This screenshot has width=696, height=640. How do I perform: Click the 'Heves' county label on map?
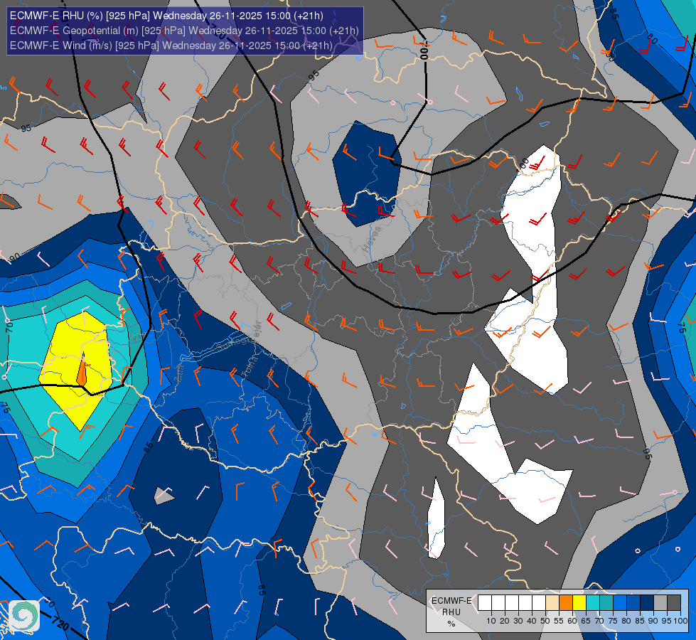coord(372,240)
